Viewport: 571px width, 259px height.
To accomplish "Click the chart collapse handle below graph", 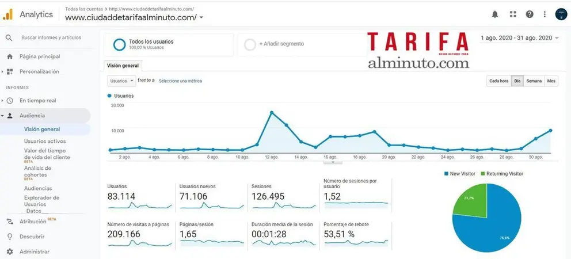I will (x=333, y=162).
